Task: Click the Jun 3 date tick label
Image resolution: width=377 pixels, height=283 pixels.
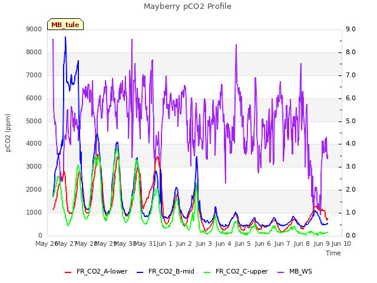Action: tap(204, 243)
